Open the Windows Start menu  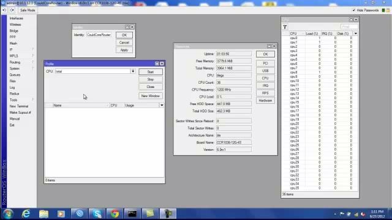[8, 214]
